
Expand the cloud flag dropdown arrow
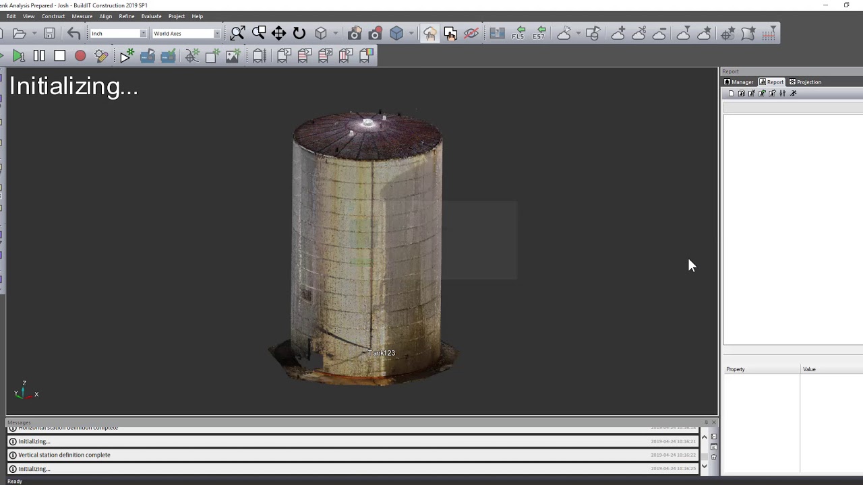pyautogui.click(x=578, y=33)
